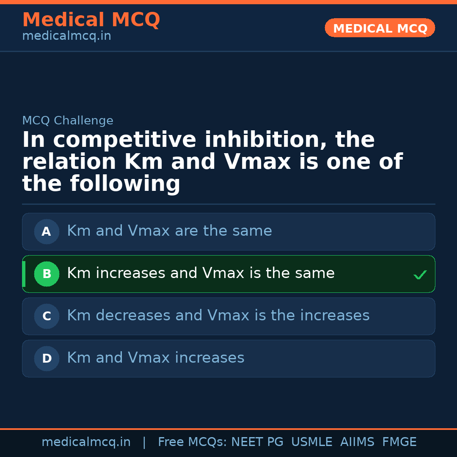Click USMLE in the footer
Screen dimensions: 457x457
(x=311, y=442)
